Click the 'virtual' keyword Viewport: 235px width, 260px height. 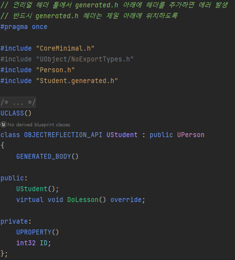(x=30, y=200)
